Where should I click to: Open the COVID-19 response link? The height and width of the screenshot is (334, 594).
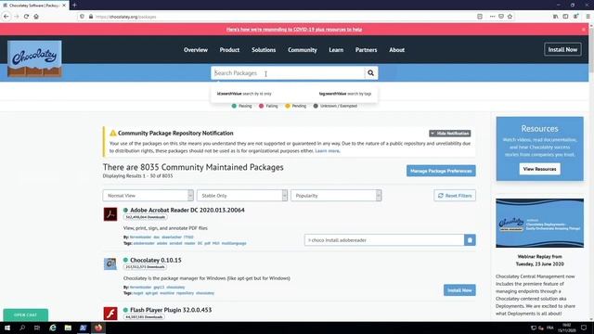pos(294,29)
